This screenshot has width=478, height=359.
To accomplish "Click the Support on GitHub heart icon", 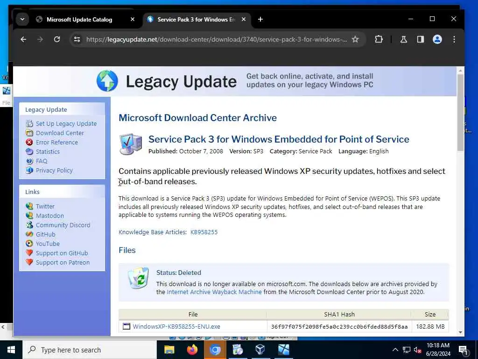I will [x=29, y=253].
